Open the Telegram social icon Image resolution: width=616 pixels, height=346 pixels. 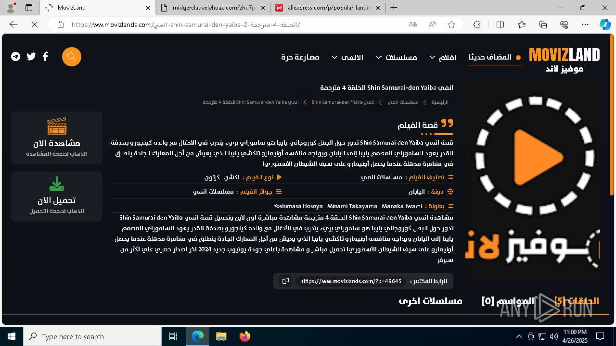pos(16,57)
